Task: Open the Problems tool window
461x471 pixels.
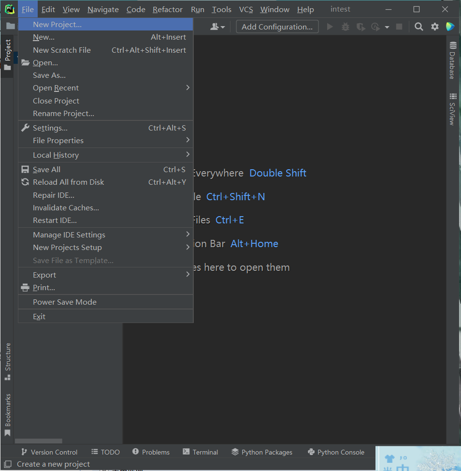Action: pos(151,452)
